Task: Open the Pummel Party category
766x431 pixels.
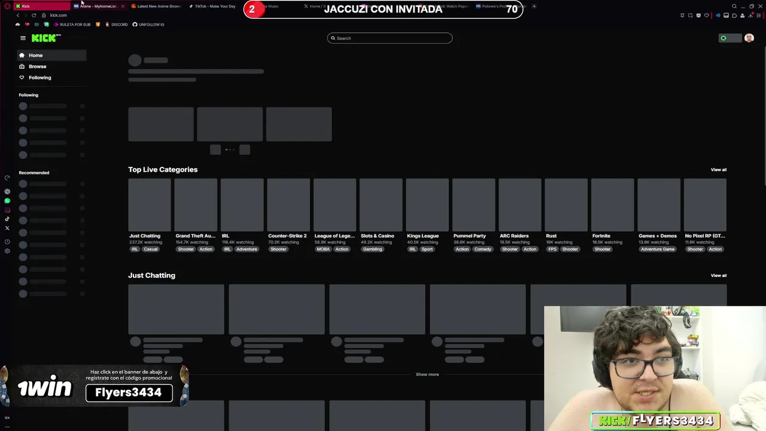Action: tap(473, 205)
